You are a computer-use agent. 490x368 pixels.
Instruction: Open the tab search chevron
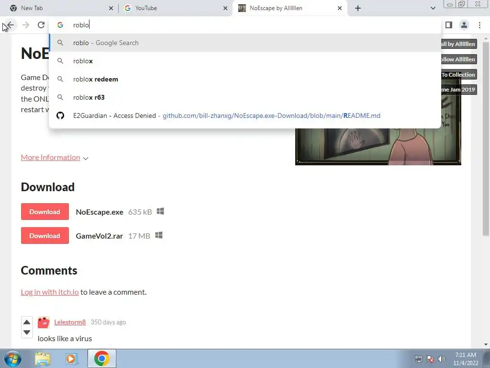pyautogui.click(x=433, y=8)
